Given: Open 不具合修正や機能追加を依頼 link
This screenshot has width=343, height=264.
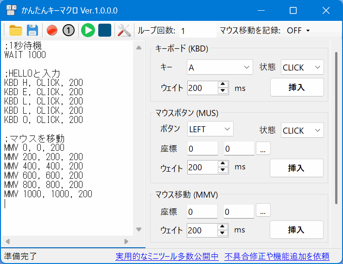Looking at the screenshot, I should pos(277,256).
